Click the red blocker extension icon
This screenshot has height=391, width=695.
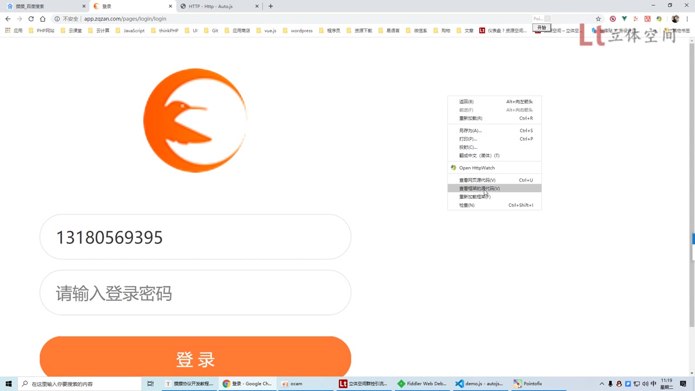click(x=613, y=18)
